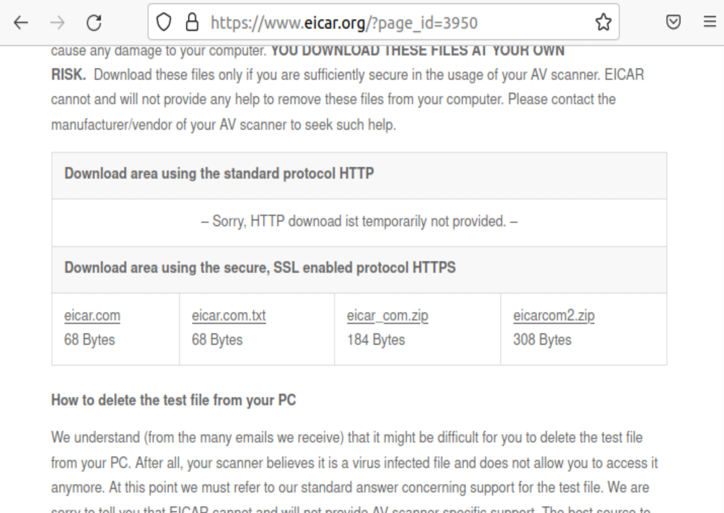
Task: Click the '308 Bytes' size label
Action: (x=542, y=340)
